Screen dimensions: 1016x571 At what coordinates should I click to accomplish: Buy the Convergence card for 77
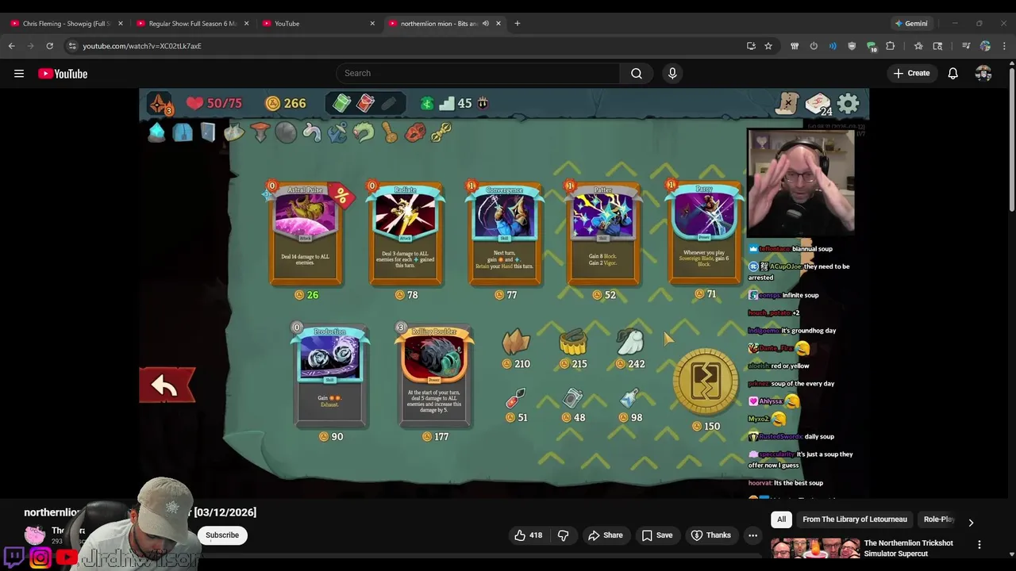(505, 235)
